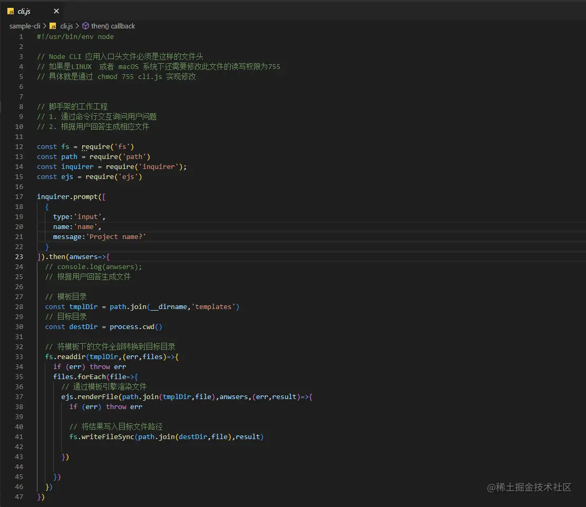Click the commented console.log(anwsers) line
Screen dimensions: 586x507
click(x=93, y=267)
